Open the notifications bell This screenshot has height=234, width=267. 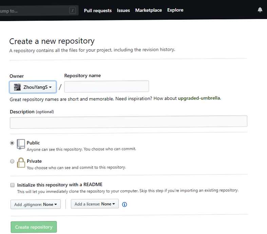point(260,10)
